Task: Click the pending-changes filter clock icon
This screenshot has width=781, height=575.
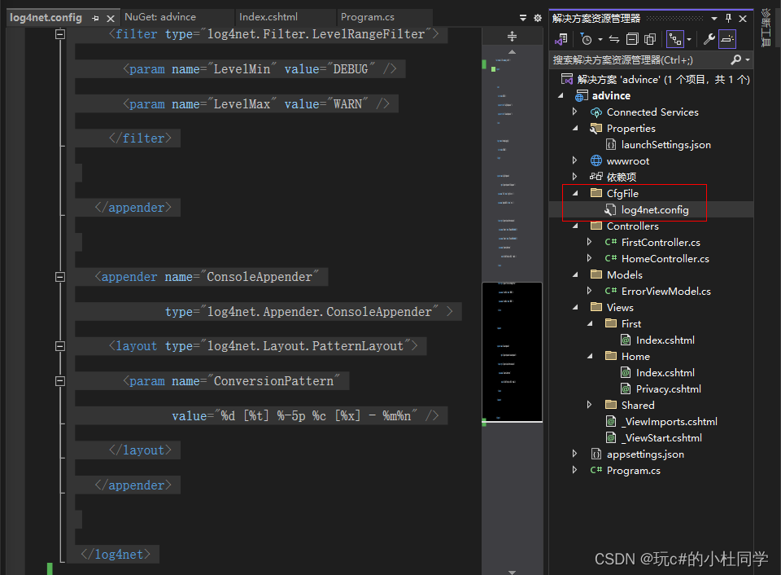Action: [x=586, y=38]
